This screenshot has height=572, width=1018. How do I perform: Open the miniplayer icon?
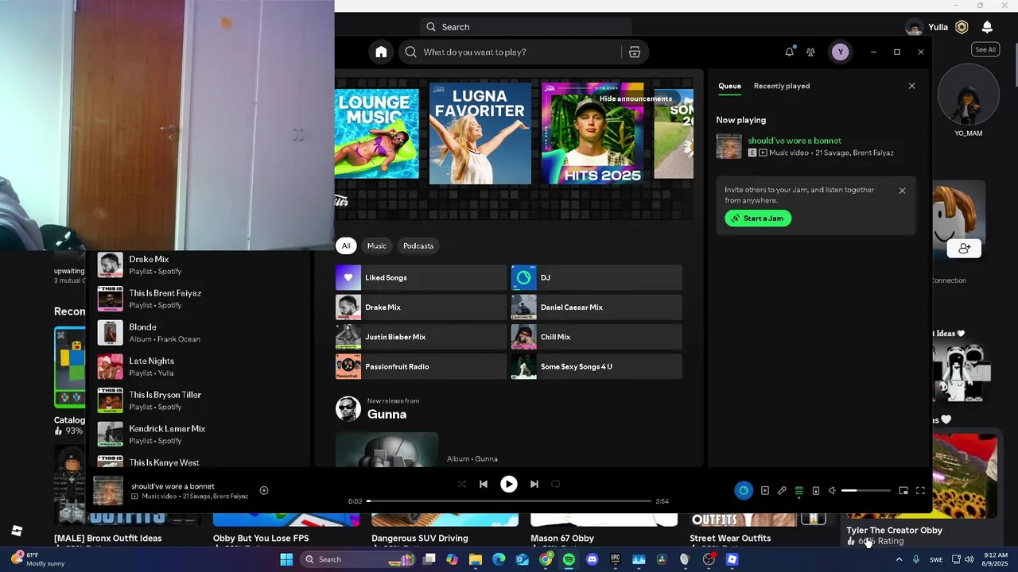point(903,490)
